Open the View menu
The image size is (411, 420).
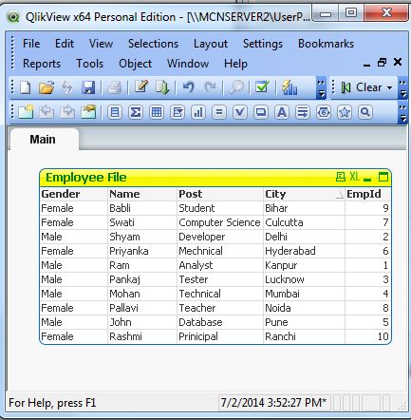point(101,44)
